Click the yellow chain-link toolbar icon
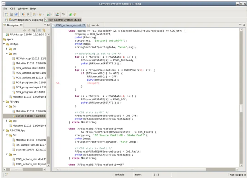This screenshot has width=247, height=178. tap(75, 14)
